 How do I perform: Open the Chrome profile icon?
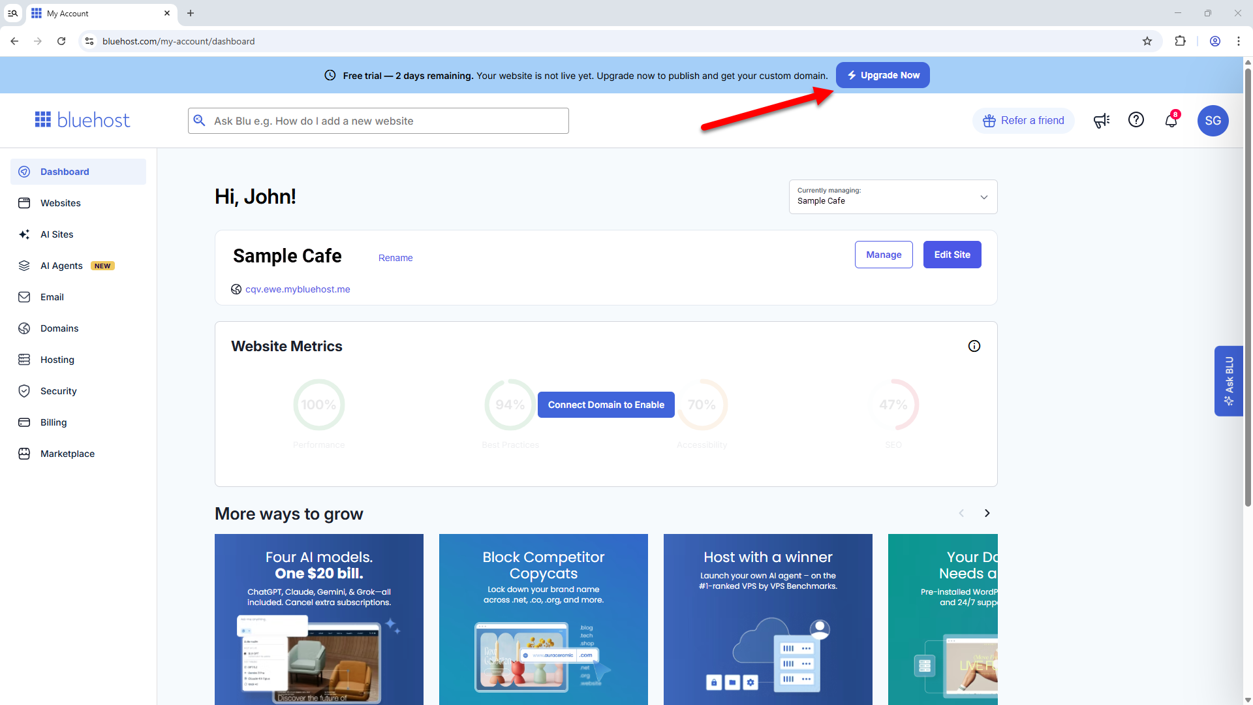point(1215,41)
